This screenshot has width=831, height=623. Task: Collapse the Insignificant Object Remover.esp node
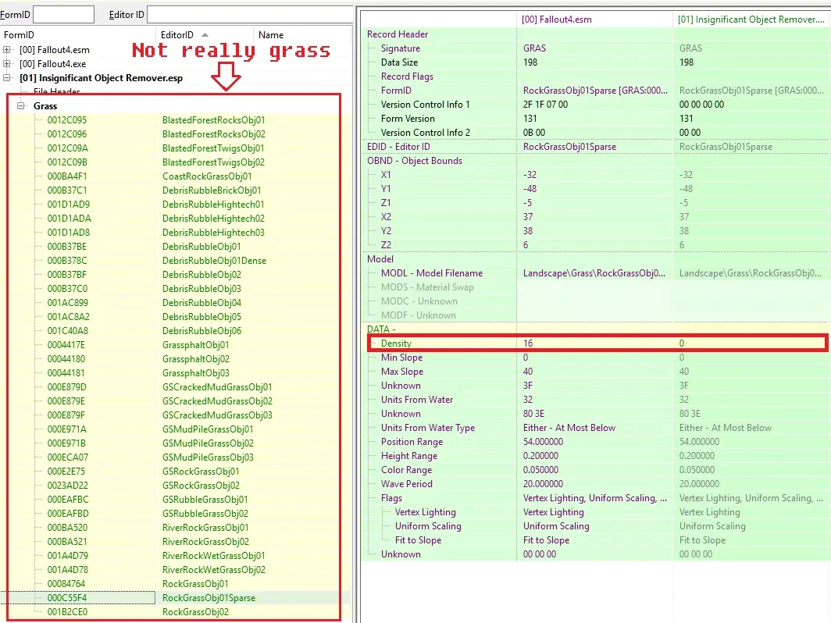[7, 78]
